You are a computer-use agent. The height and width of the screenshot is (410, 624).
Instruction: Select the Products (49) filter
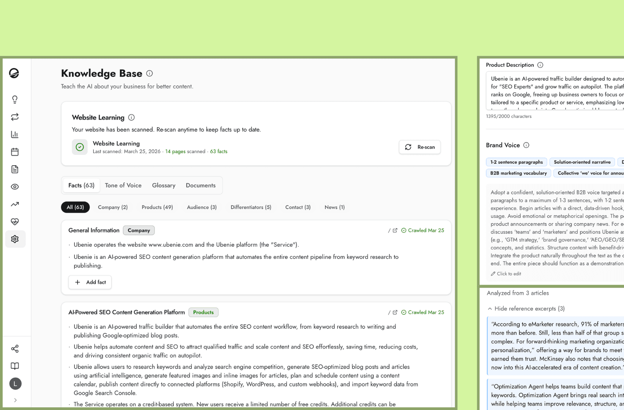point(157,207)
